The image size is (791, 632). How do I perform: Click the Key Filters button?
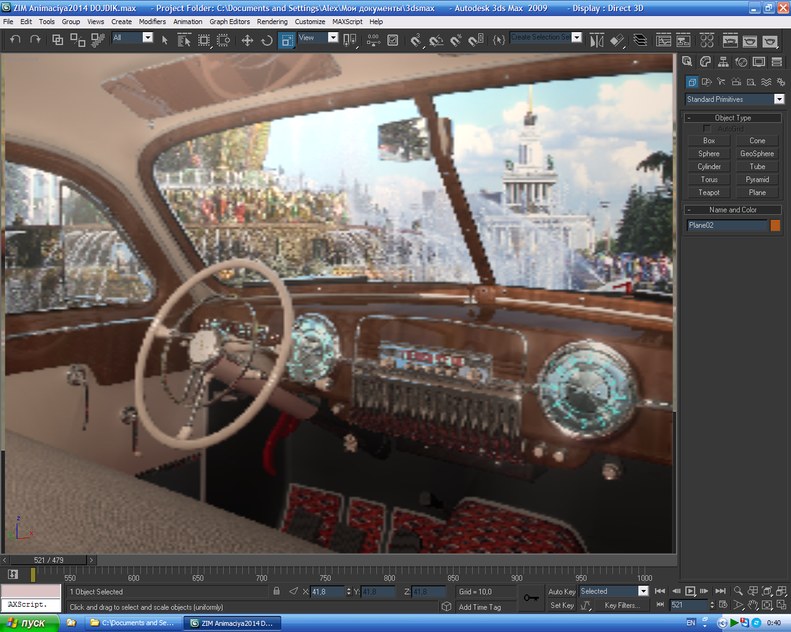pos(622,605)
